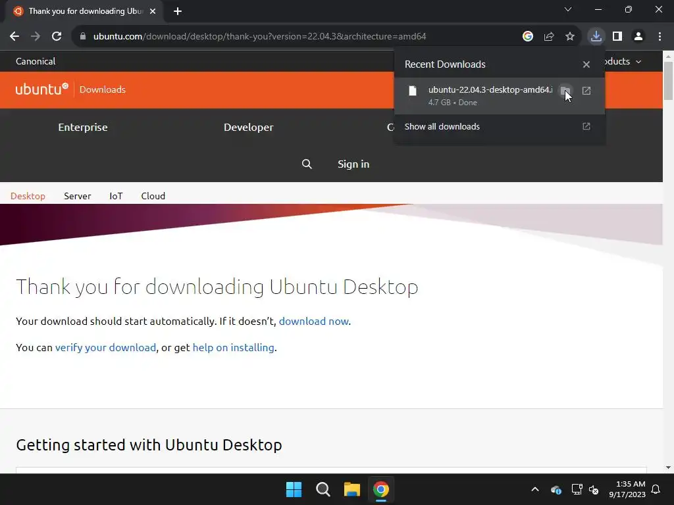Click the ubuntu logo
Viewport: 674px width, 505px height.
(41, 89)
